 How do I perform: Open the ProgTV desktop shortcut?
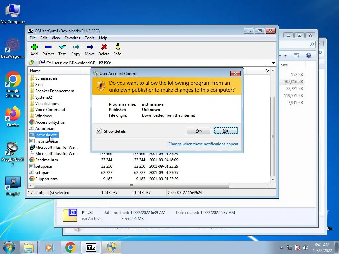tap(13, 186)
